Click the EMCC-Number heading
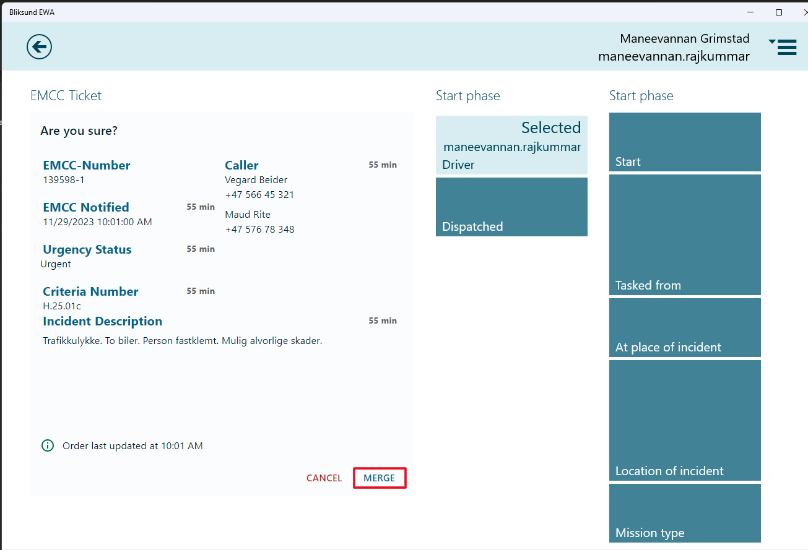 [87, 165]
